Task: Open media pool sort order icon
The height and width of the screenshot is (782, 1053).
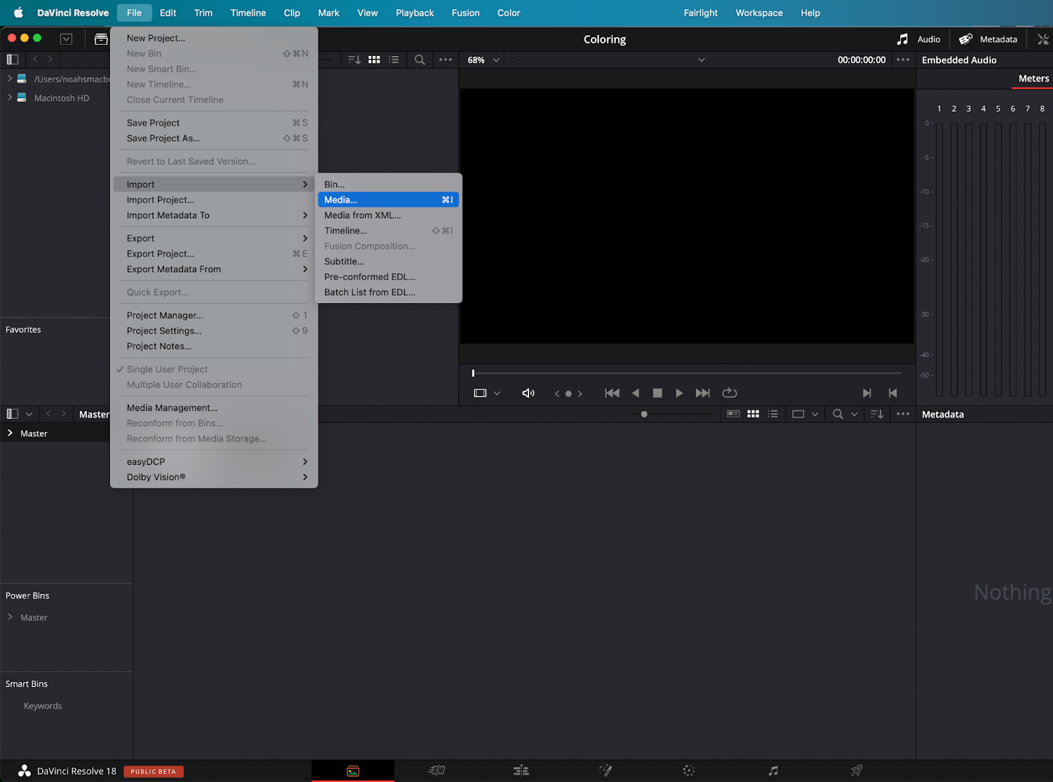Action: pyautogui.click(x=877, y=414)
